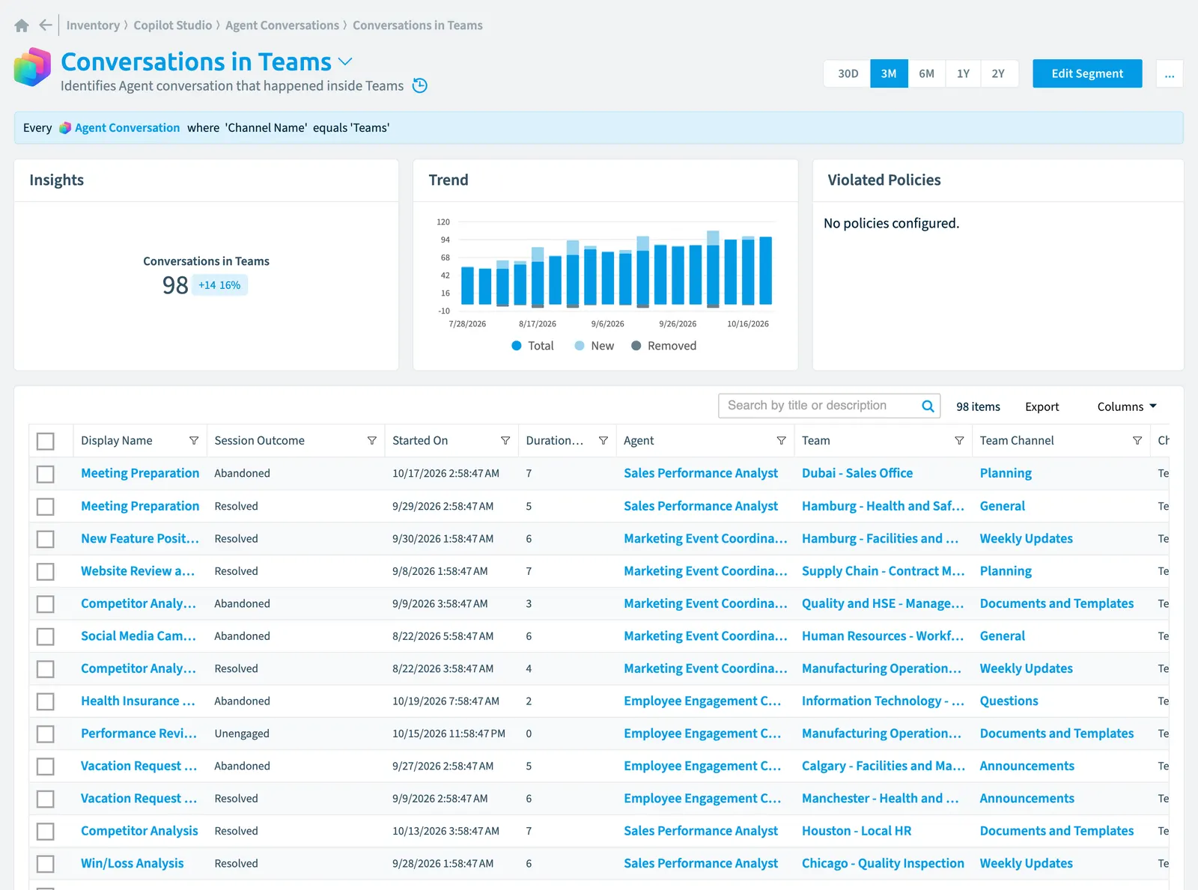Click Export link
This screenshot has height=890, width=1198.
coord(1042,406)
